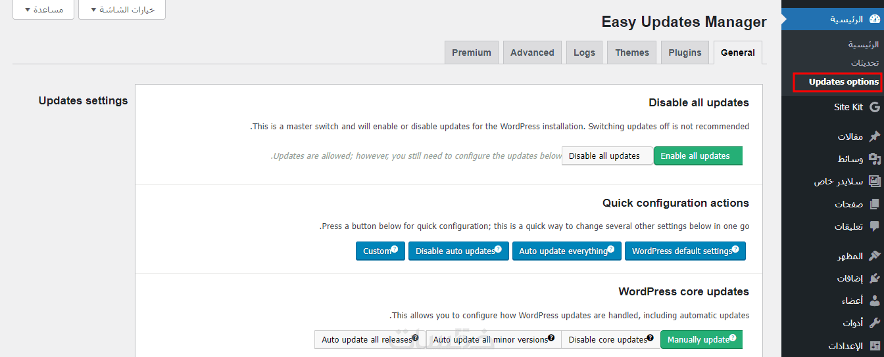884x357 pixels.
Task: Click the tools wrench icon in sidebar
Action: point(874,323)
